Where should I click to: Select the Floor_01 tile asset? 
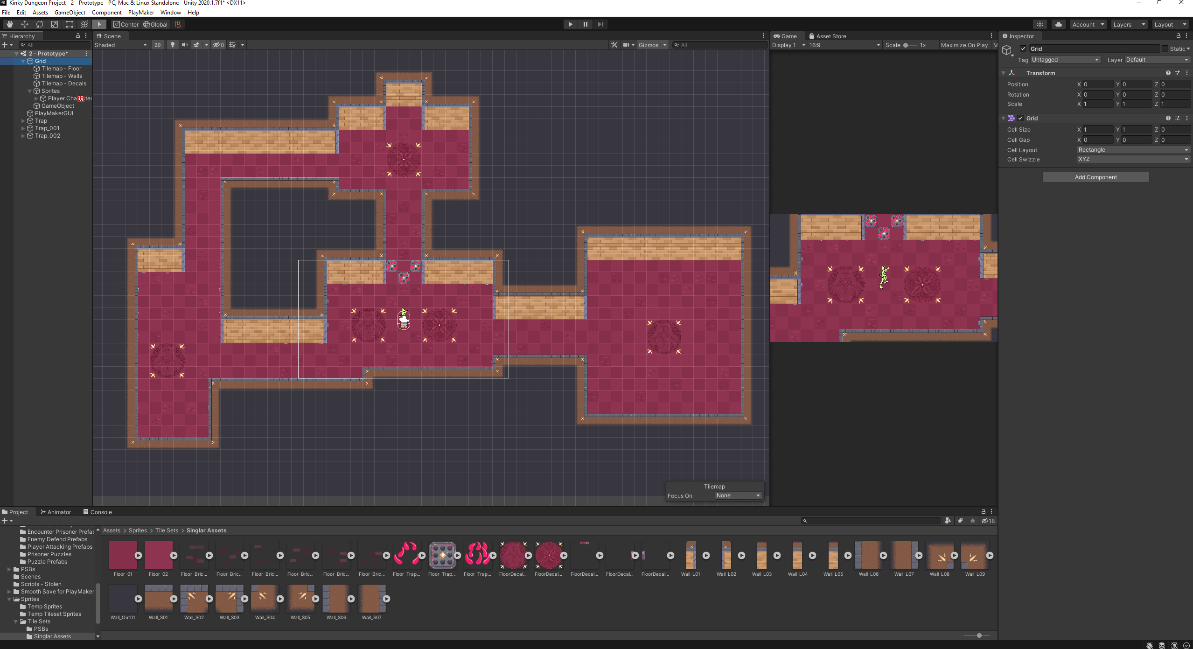(123, 556)
